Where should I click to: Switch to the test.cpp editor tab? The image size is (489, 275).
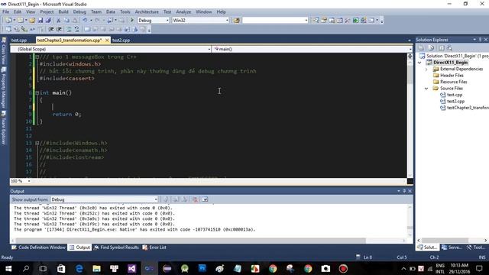(x=19, y=40)
